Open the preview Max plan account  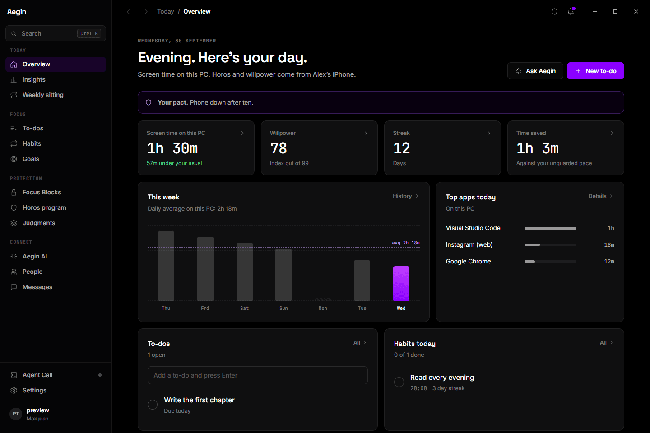point(56,414)
